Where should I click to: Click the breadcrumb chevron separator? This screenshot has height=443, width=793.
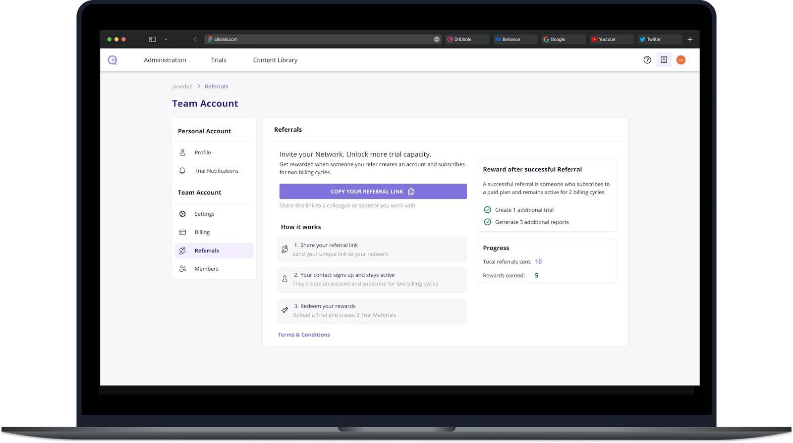[x=199, y=86]
